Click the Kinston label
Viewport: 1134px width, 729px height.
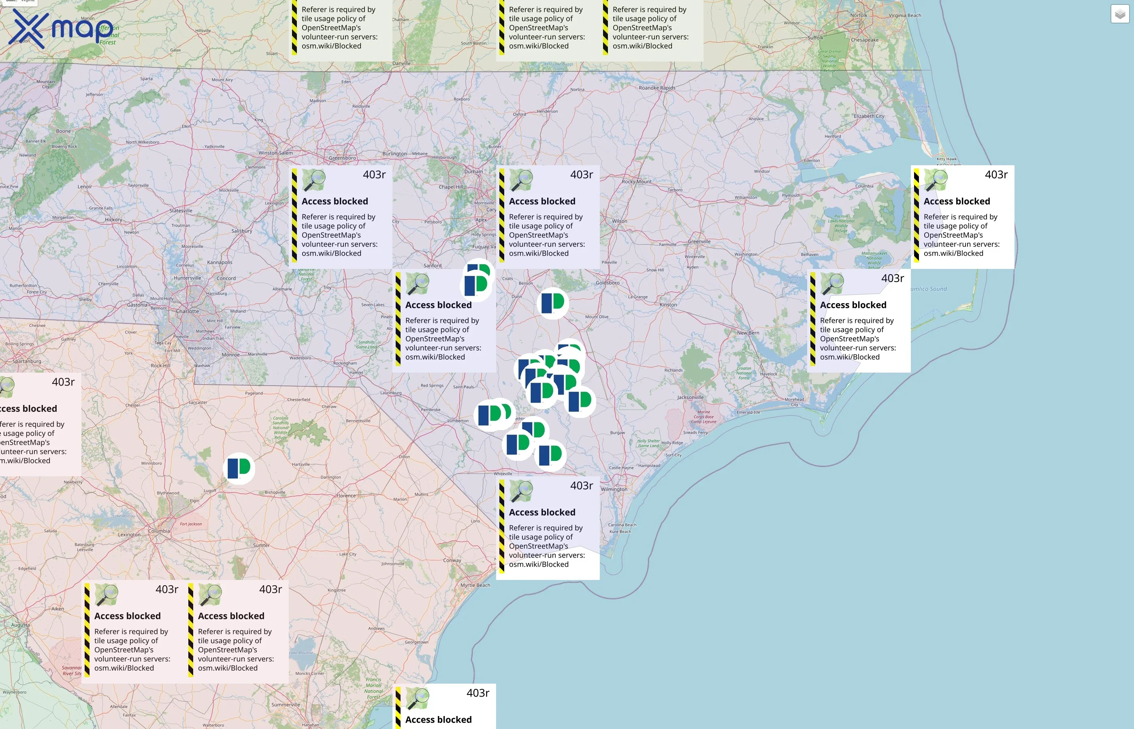(x=668, y=305)
